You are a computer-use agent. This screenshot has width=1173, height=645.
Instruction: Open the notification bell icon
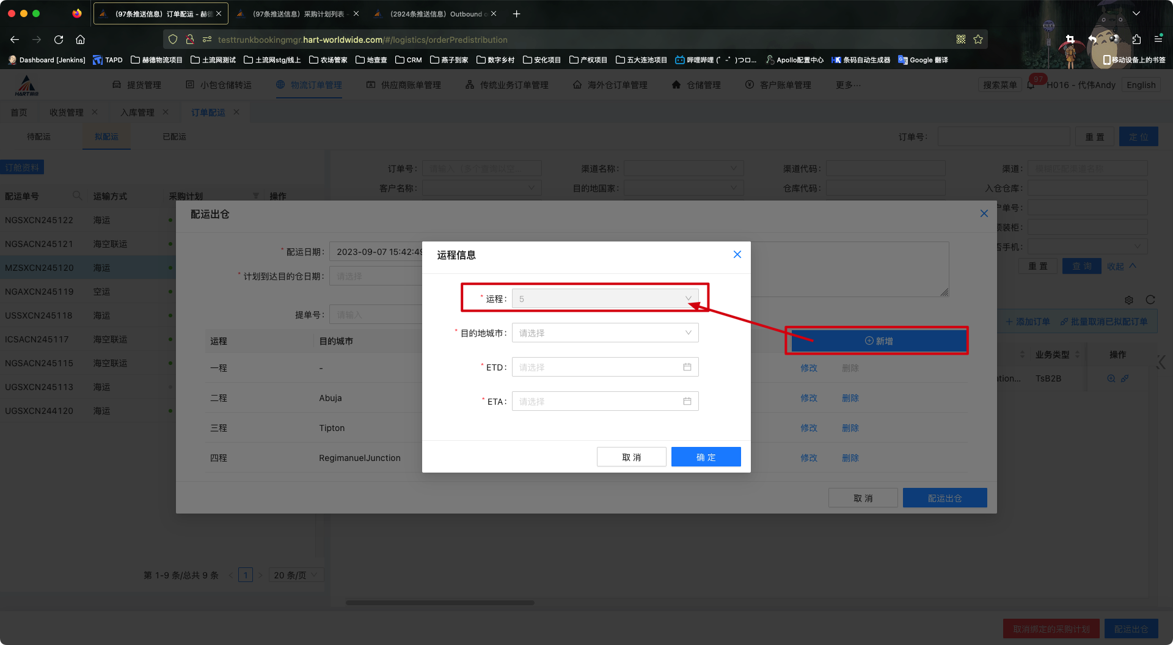click(1031, 86)
